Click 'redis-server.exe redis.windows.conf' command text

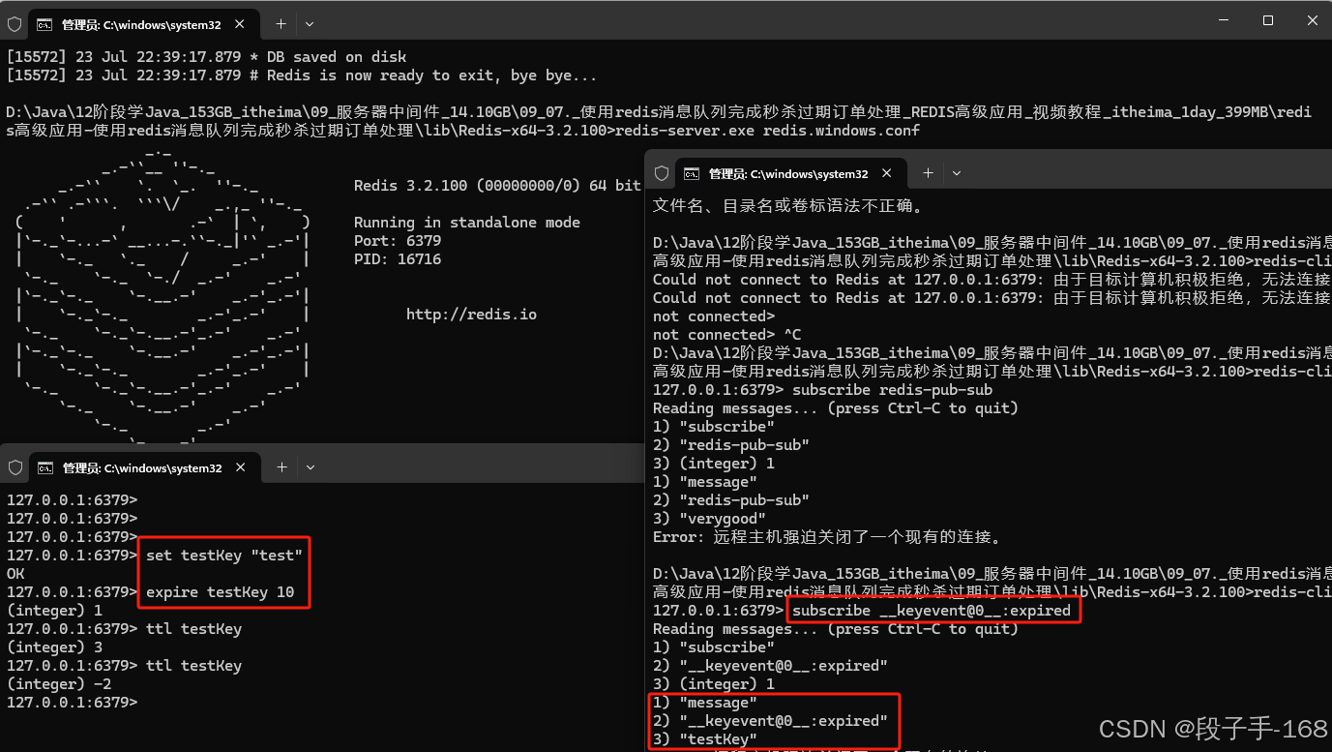(767, 131)
